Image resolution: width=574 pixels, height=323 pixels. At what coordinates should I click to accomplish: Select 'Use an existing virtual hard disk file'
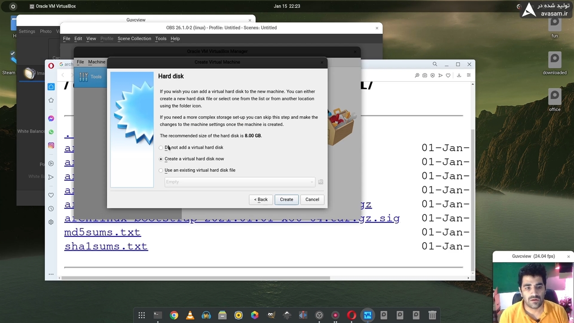point(161,170)
